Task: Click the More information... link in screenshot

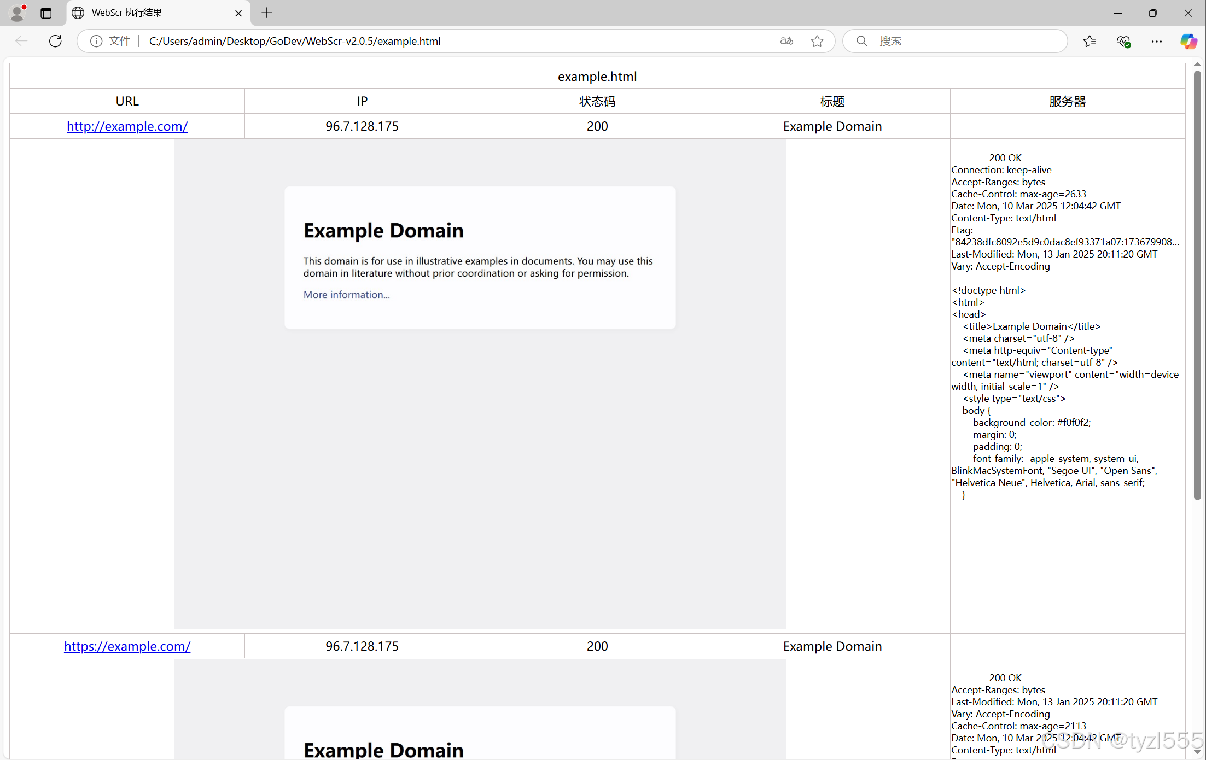Action: (x=346, y=295)
